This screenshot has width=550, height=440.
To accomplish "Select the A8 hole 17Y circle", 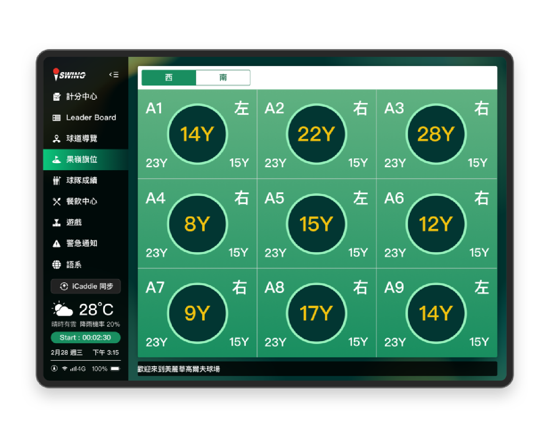I will coord(316,313).
